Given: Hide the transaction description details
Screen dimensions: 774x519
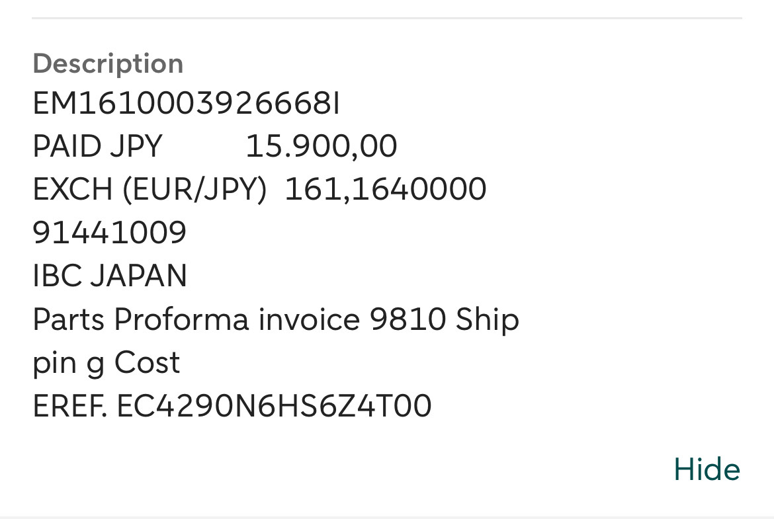Looking at the screenshot, I should point(707,469).
